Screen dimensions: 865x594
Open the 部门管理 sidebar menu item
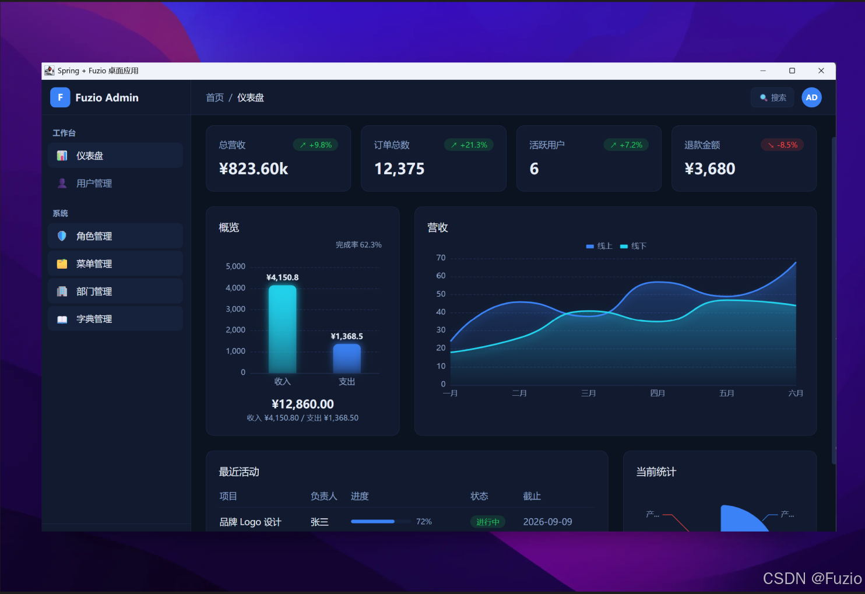115,291
